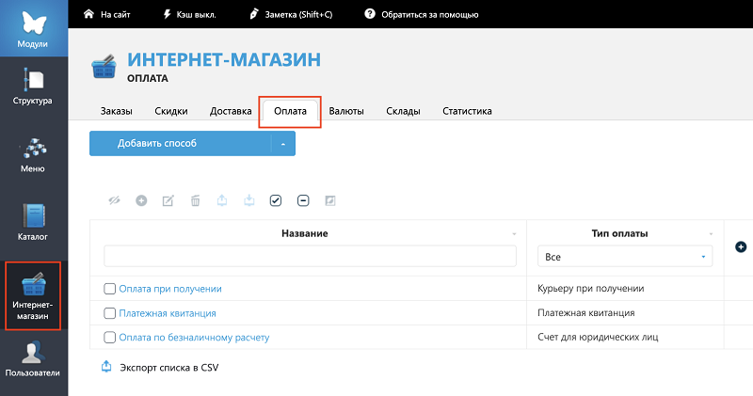753x396 pixels.
Task: Click the sort arrow in Тип оплаты header
Action: click(712, 234)
